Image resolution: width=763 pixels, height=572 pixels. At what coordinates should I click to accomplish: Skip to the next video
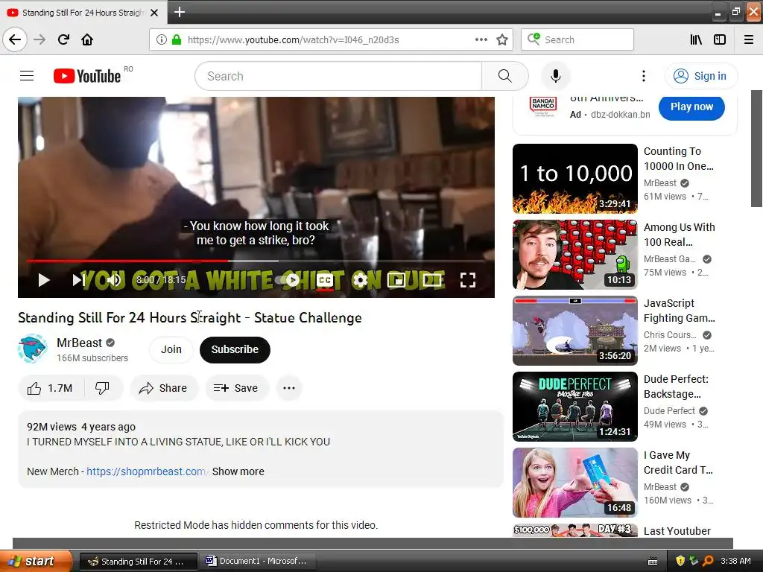(x=77, y=280)
